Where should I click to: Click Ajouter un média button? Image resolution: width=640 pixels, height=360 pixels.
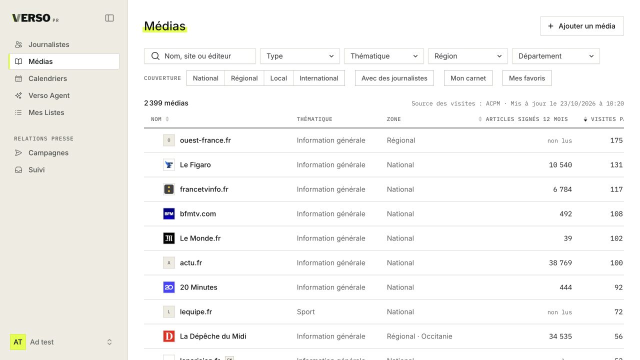coord(582,26)
